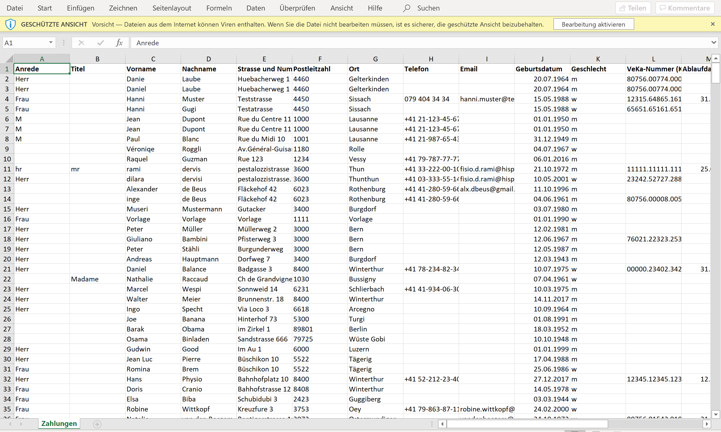721x432 pixels.
Task: Click the horizontal scrollbar thumb
Action: coord(528,424)
